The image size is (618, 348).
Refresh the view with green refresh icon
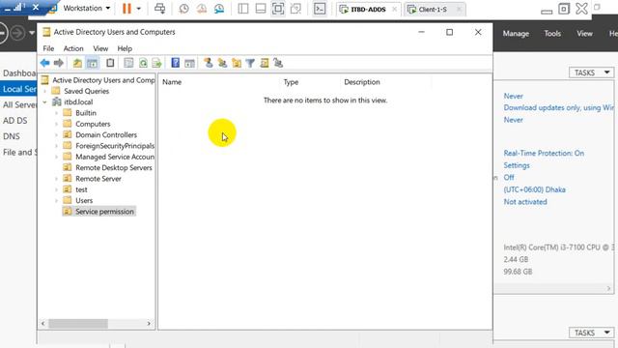[143, 63]
